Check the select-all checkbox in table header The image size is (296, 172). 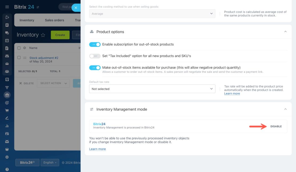19,48
